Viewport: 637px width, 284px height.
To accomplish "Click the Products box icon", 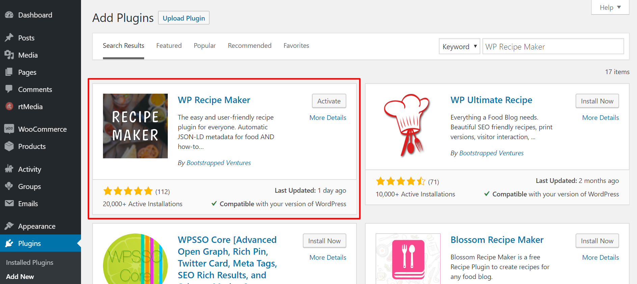I will (9, 146).
